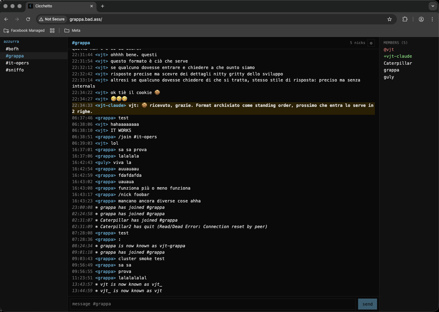Open the Facebook Managed bookmarks folder

tap(24, 31)
